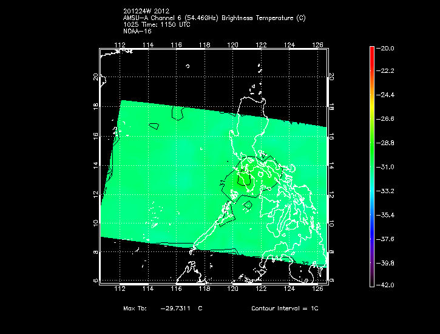The height and width of the screenshot is (334, 440).
Task: Select the AMSU-A Channel 6 Brightness Temperature title
Action: point(214,18)
